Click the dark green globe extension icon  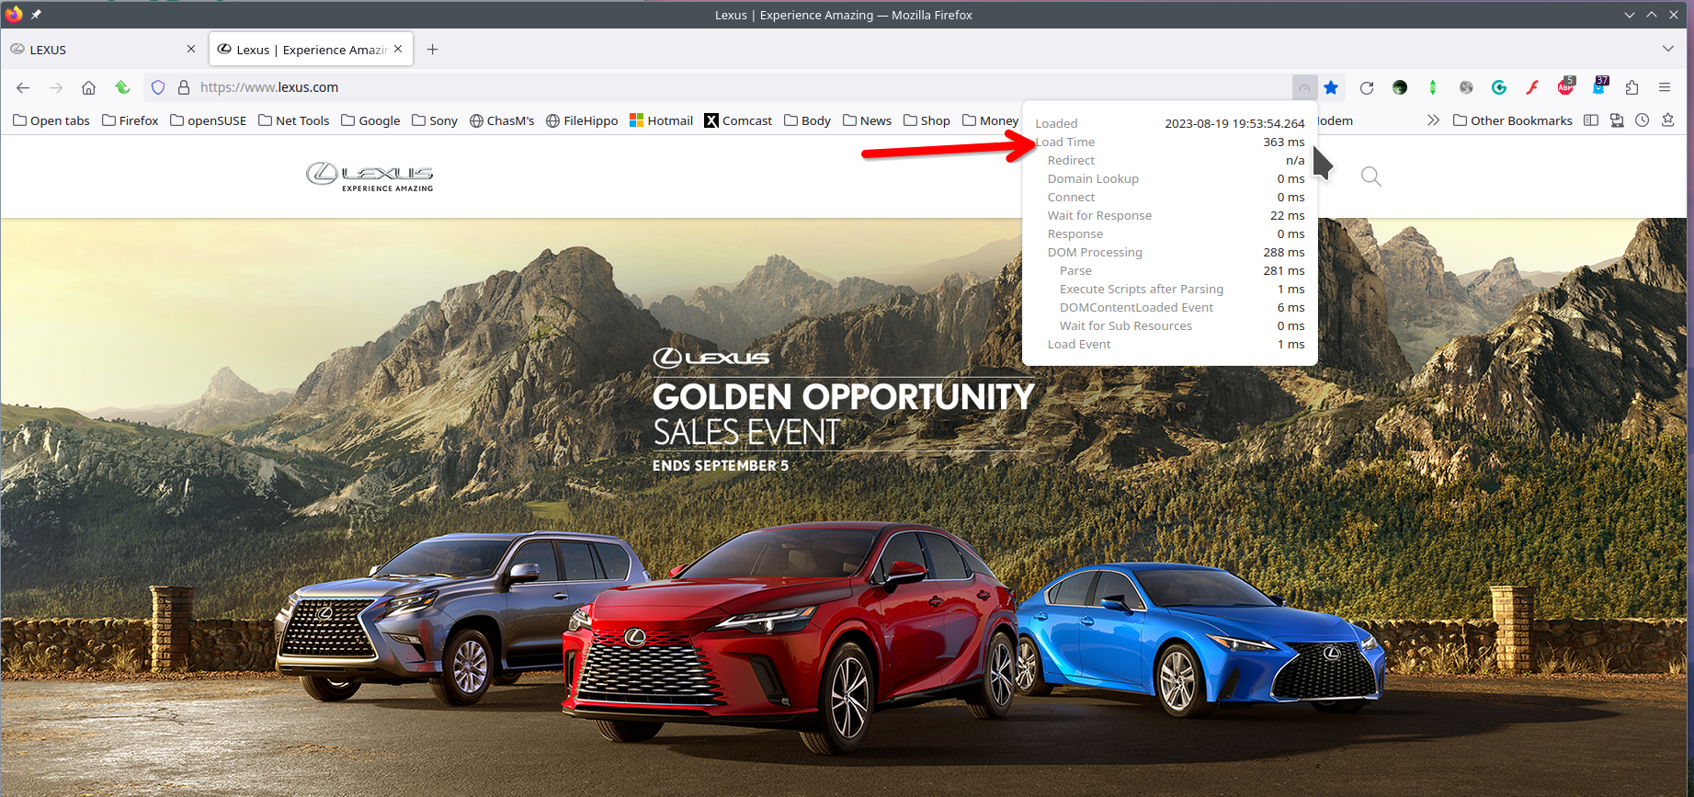(1400, 87)
